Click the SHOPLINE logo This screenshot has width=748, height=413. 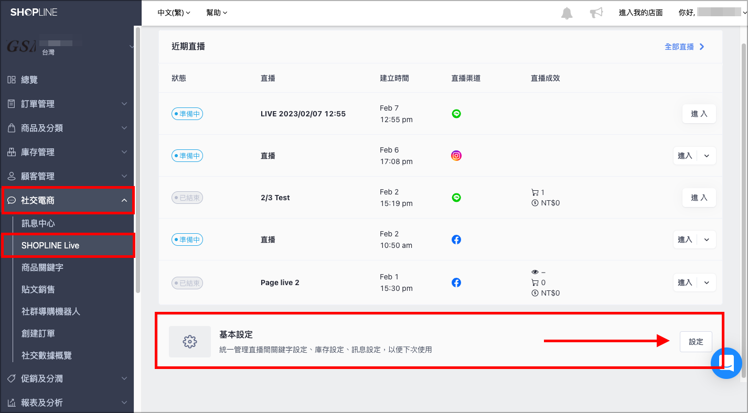tap(34, 12)
